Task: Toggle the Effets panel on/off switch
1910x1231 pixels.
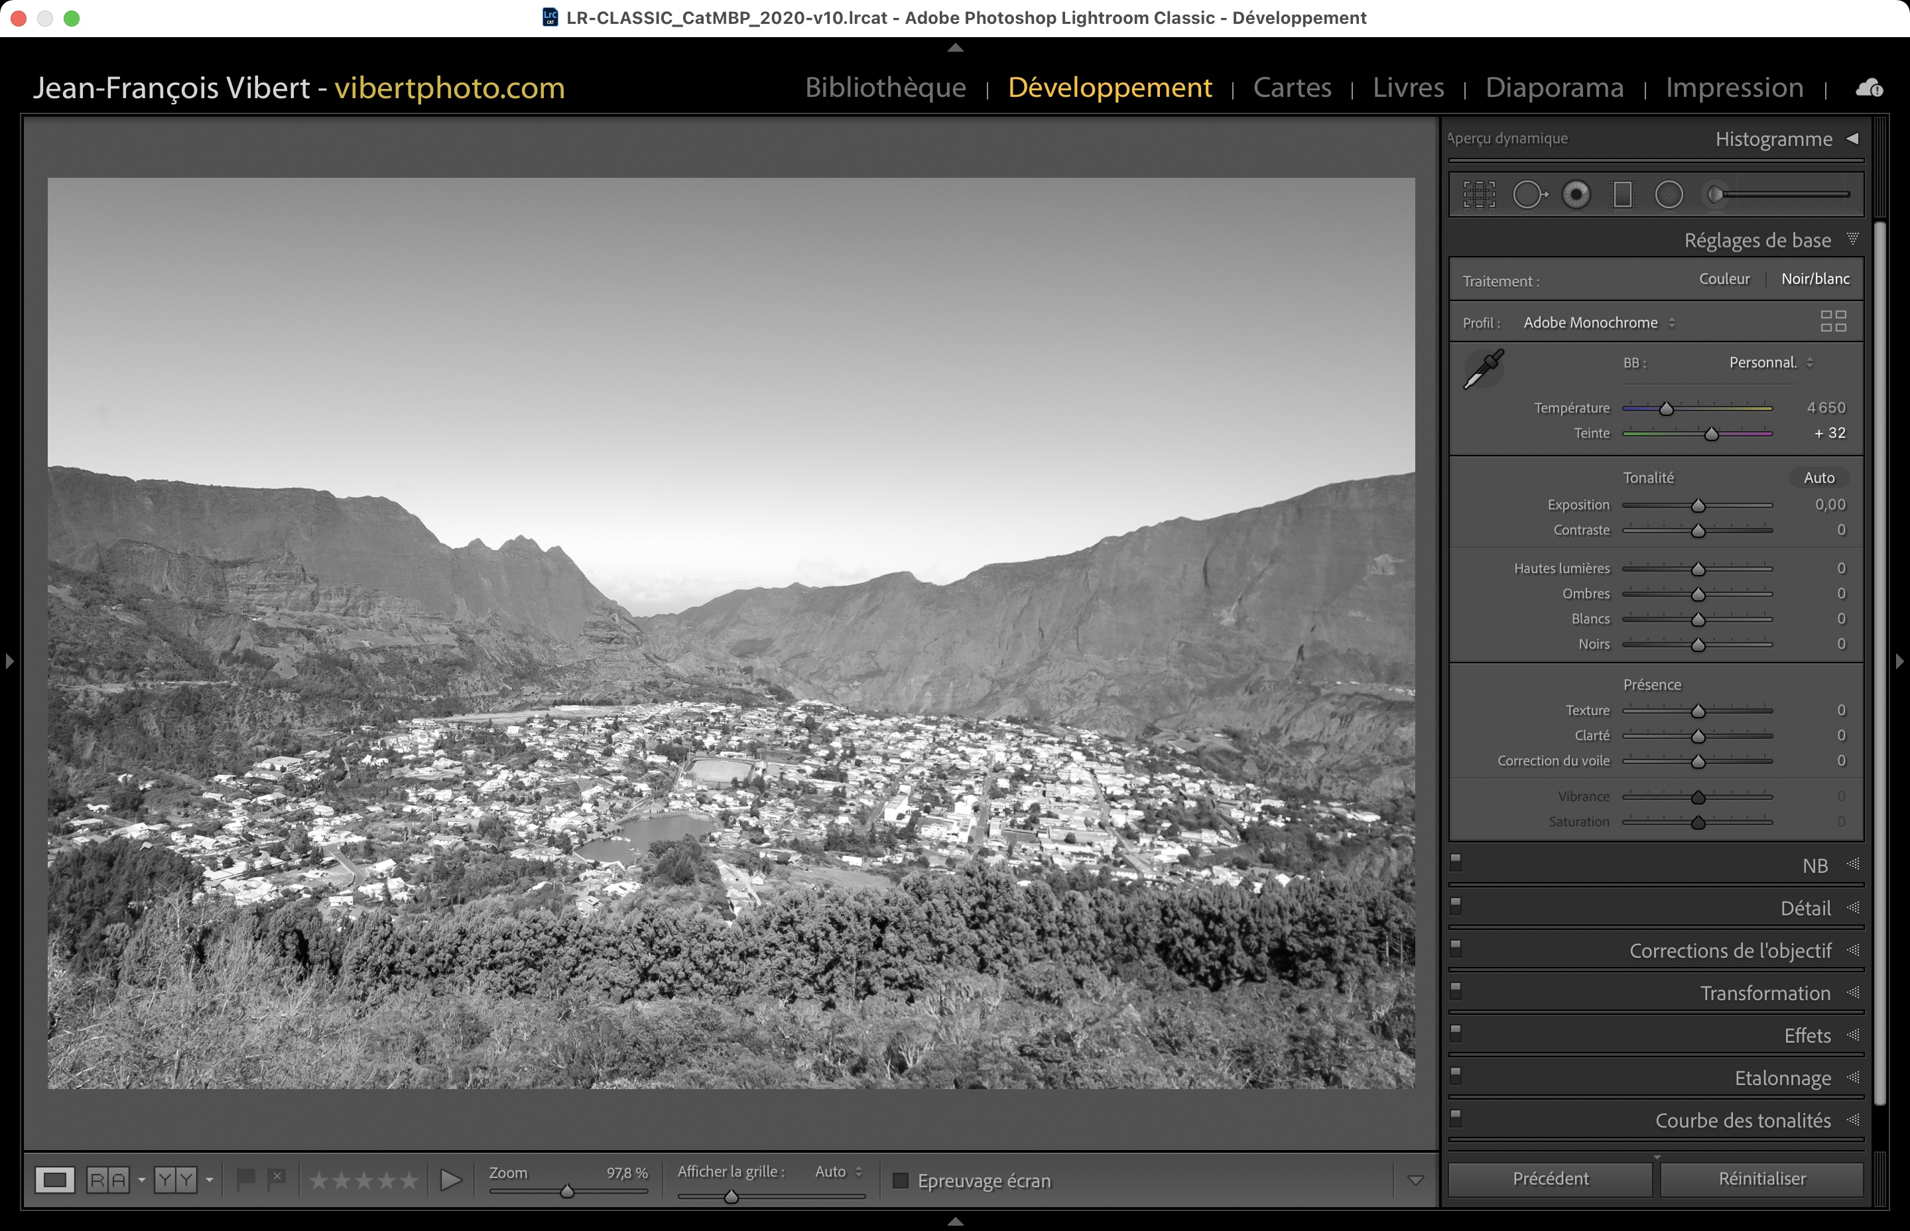Action: (x=1456, y=1032)
